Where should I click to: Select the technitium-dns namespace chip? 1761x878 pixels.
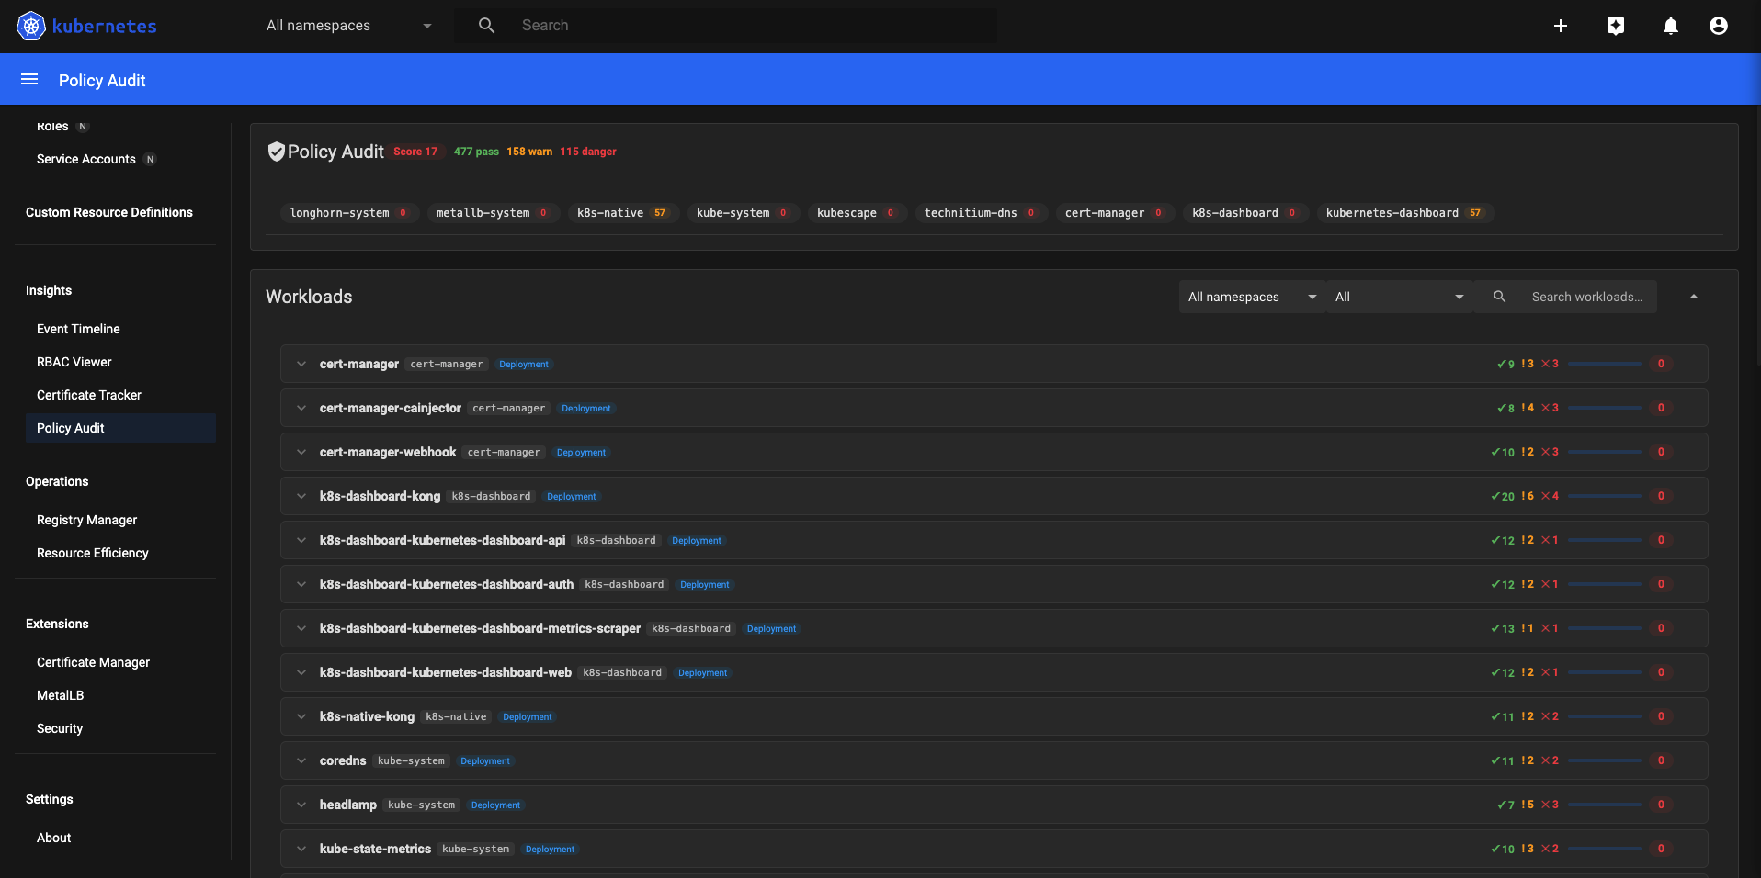pyautogui.click(x=981, y=213)
